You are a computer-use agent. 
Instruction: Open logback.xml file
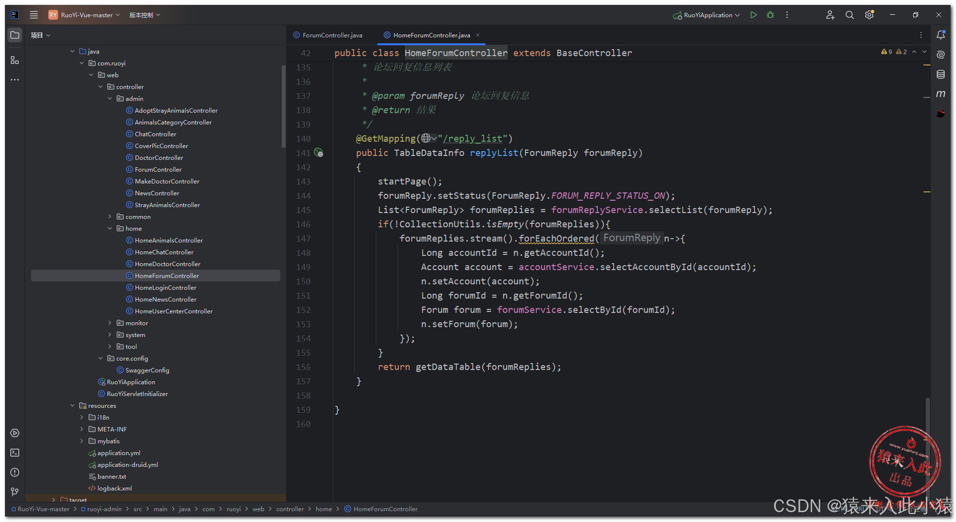tap(114, 488)
